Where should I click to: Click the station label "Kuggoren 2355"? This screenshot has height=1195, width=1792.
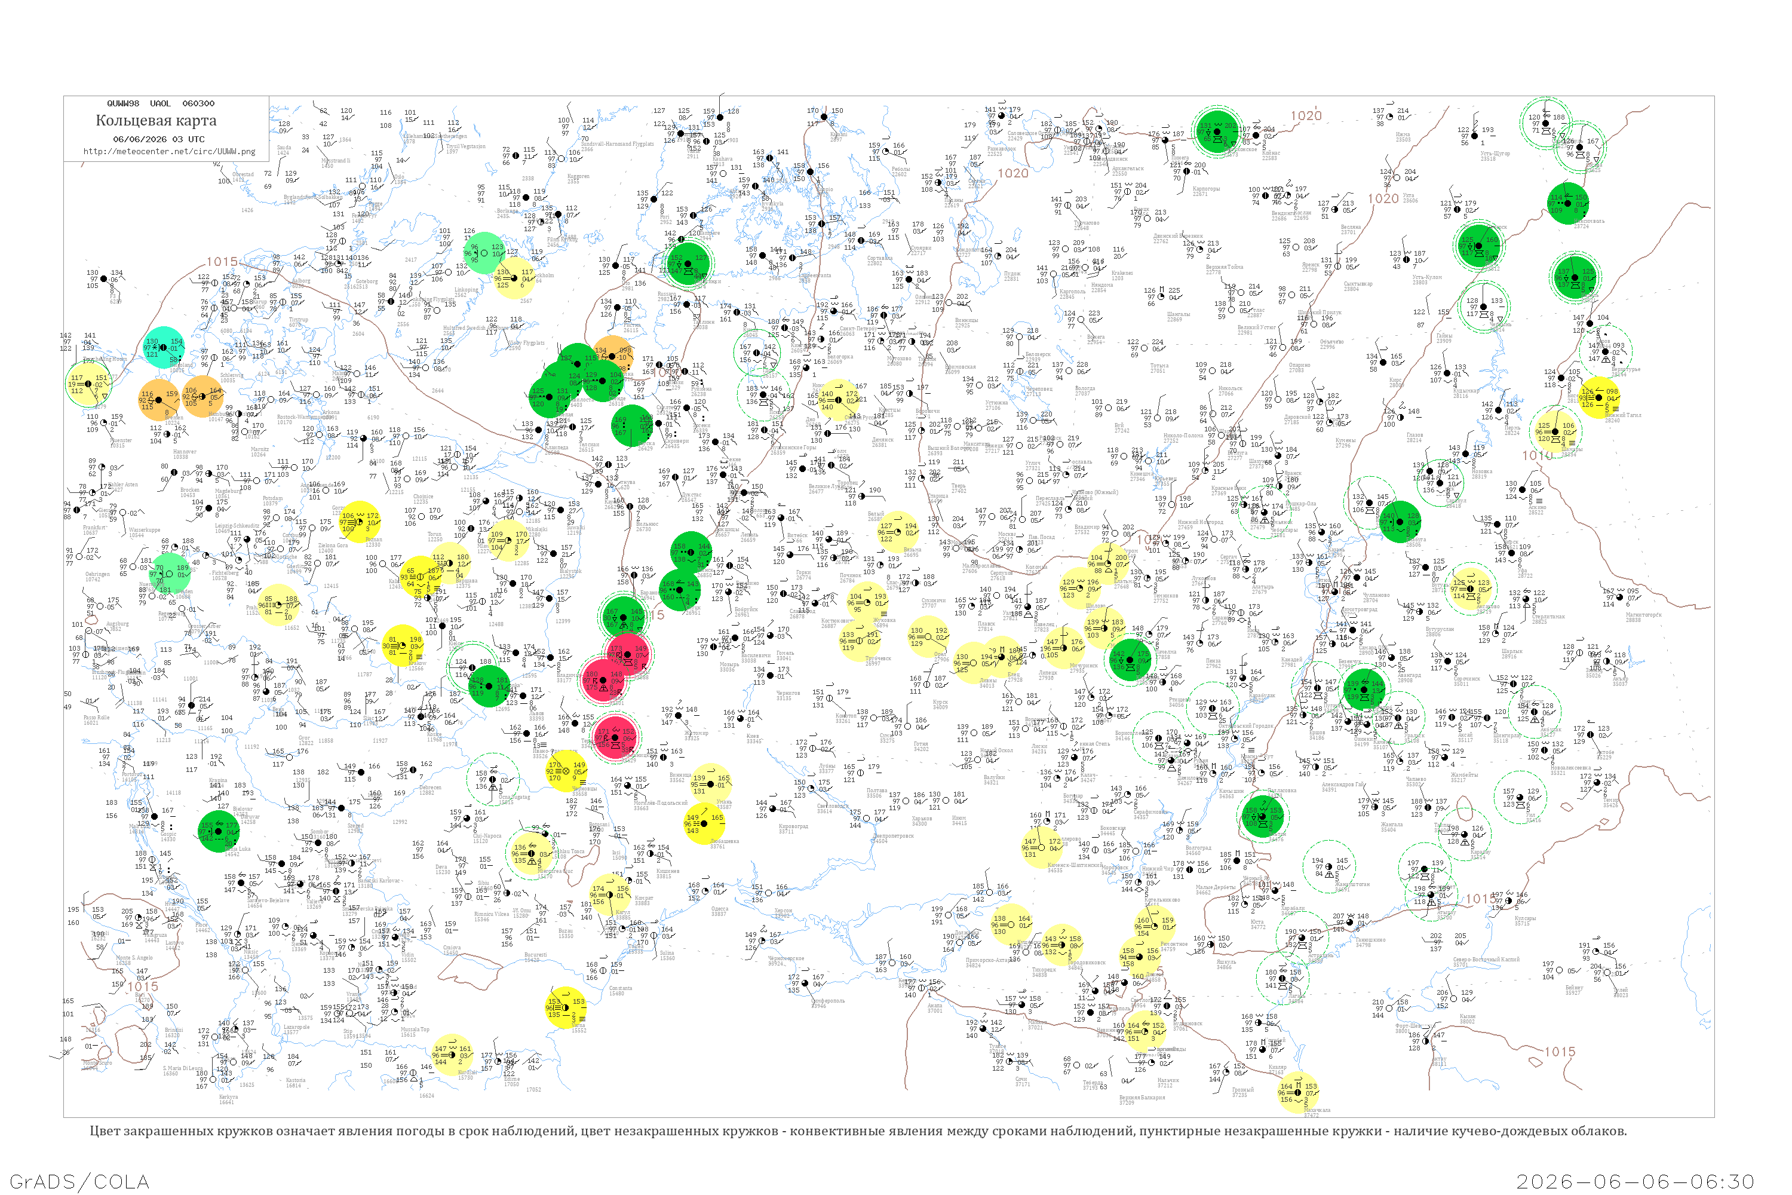pos(578,179)
